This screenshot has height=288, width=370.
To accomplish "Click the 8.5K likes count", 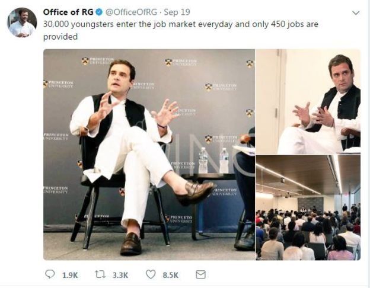I will [x=170, y=275].
